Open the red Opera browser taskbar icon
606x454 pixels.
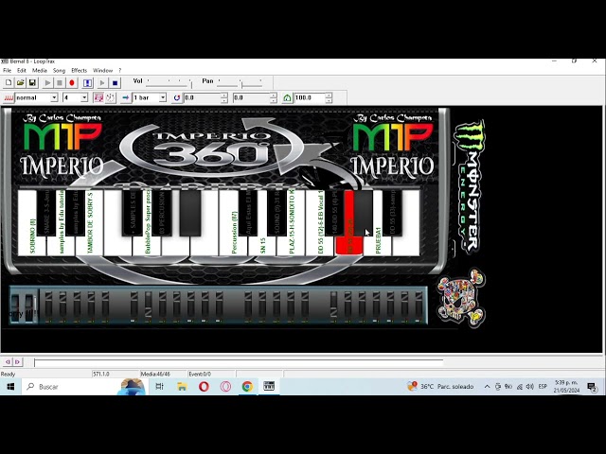204,387
